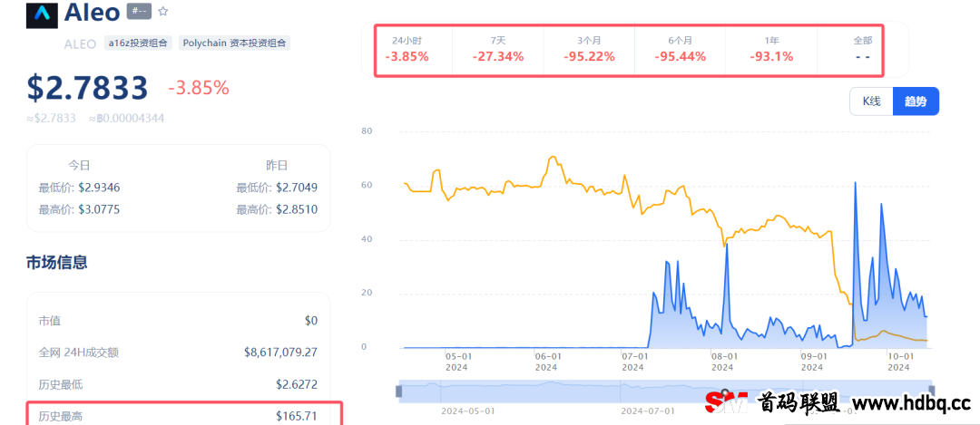Click today's 最高价 $3.0775 value
Screen dimensions: 980x425
(99, 209)
